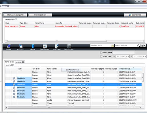Switch to the Lavora HDD tab
Screen dimensions: 147x113
click(x=20, y=62)
